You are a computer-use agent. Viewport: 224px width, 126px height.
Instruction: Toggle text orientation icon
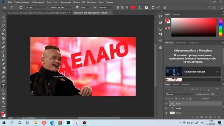coord(21,8)
